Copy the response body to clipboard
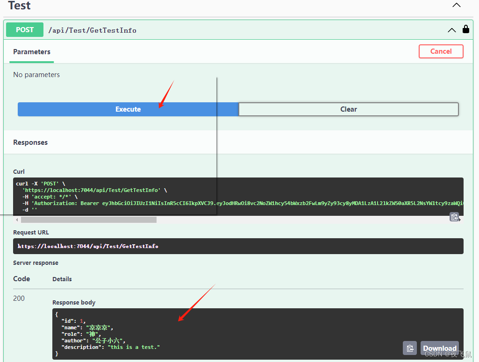The image size is (479, 362). click(x=410, y=348)
